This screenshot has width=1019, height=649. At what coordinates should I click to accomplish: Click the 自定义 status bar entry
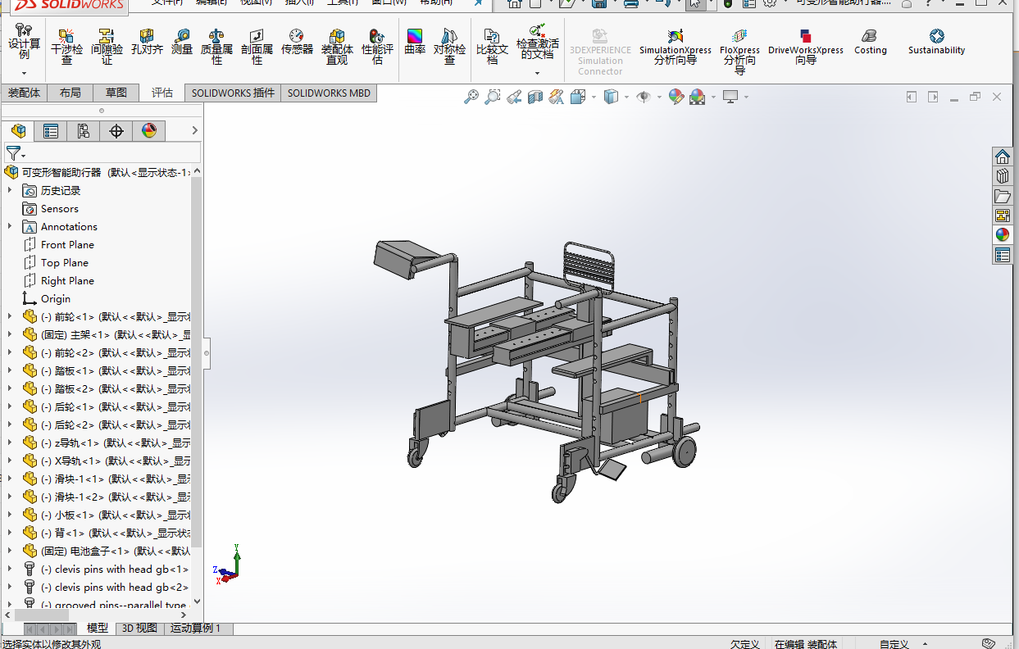click(x=894, y=644)
